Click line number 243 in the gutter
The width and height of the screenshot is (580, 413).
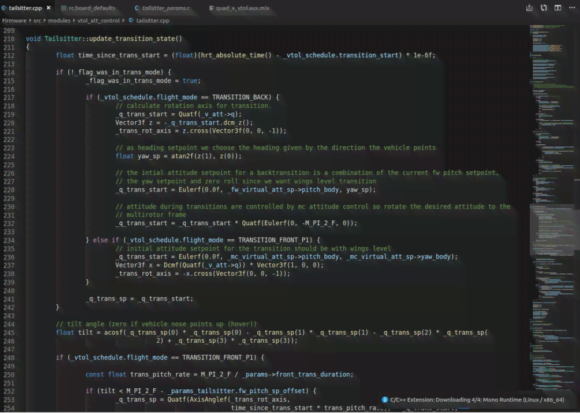point(9,316)
